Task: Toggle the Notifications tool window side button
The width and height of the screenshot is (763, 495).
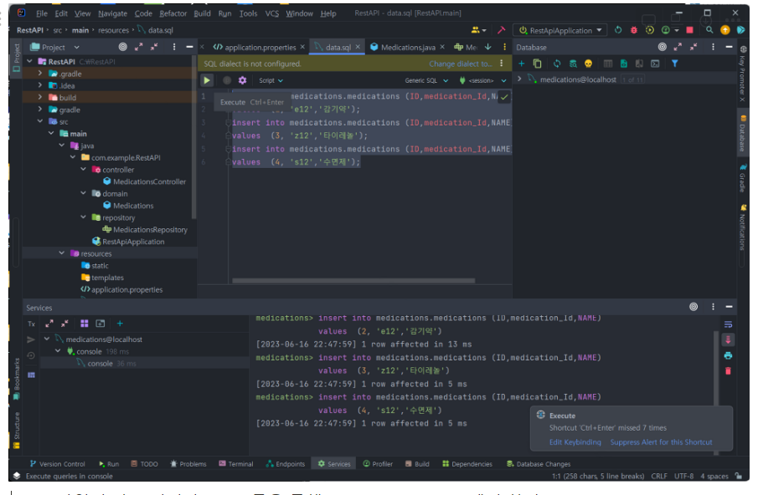Action: (743, 227)
